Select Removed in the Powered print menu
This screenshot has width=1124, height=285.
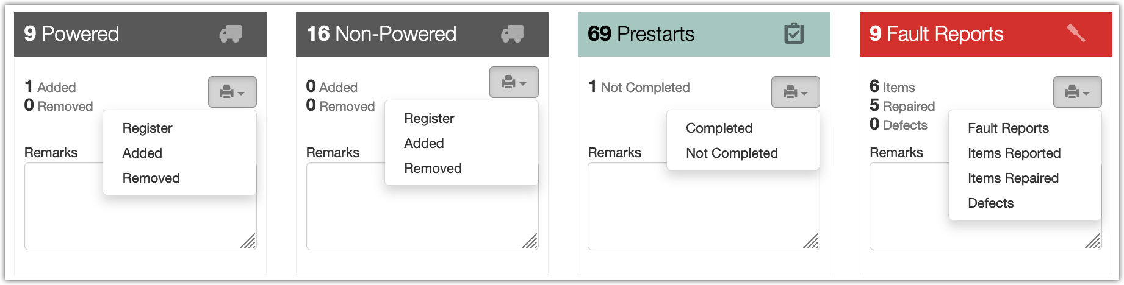151,178
